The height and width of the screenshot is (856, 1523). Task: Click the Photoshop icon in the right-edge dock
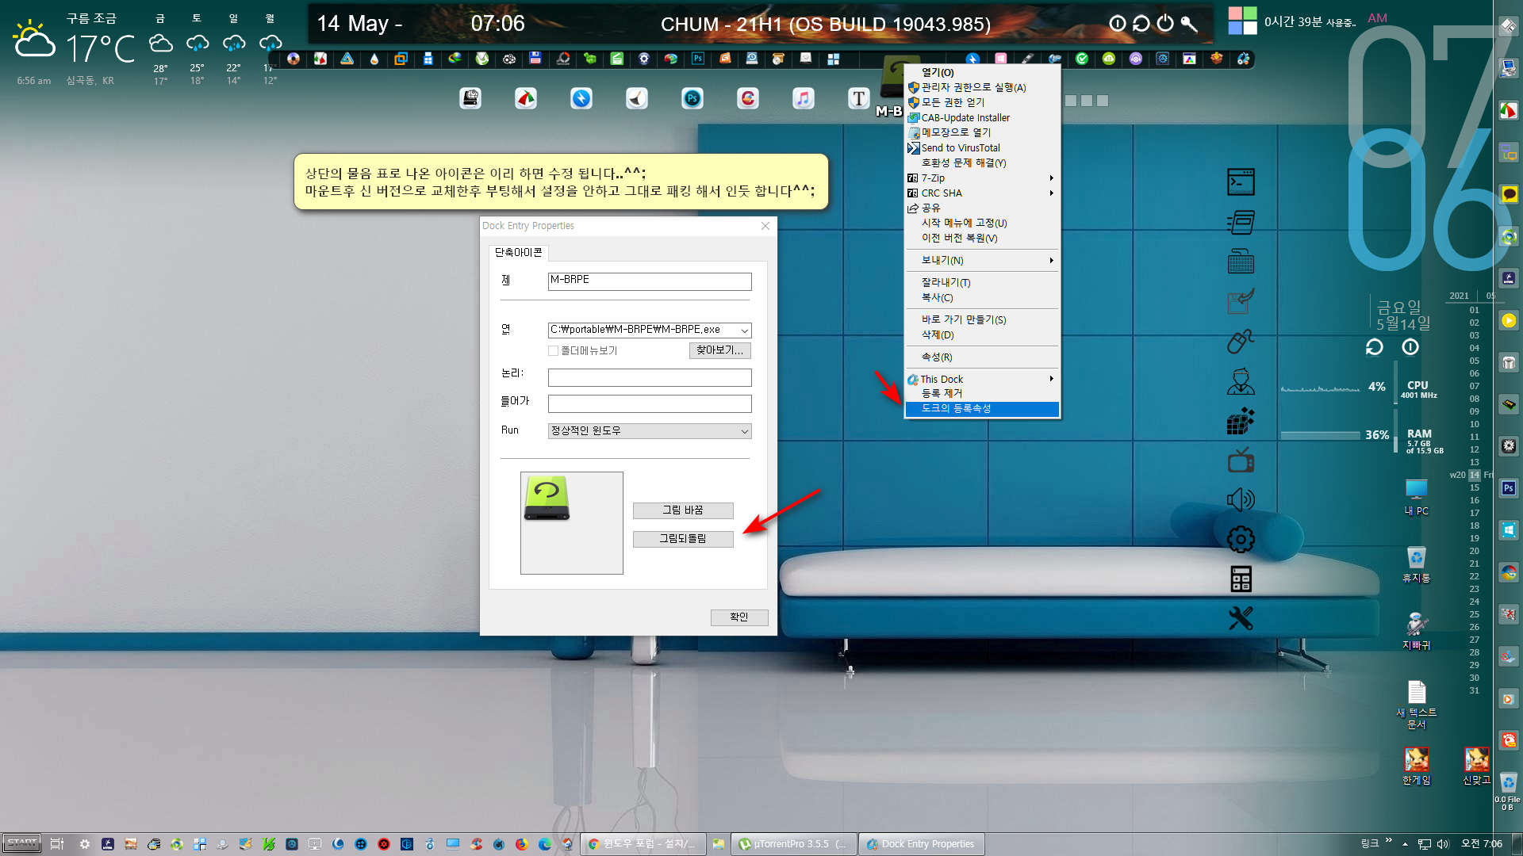point(1509,488)
